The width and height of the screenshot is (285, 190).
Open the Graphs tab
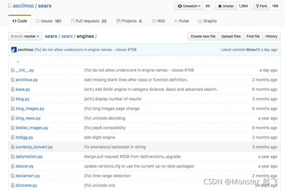pos(207,21)
